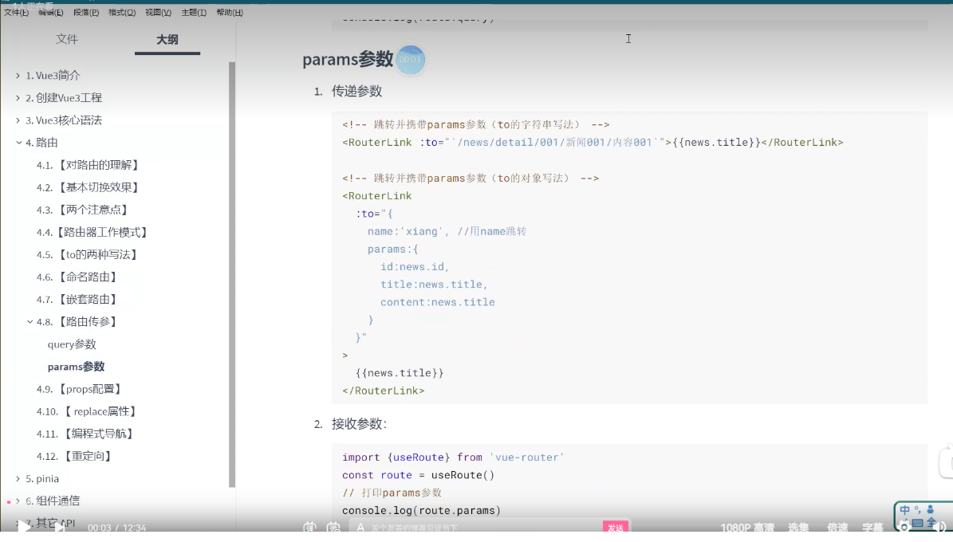The height and width of the screenshot is (542, 953).
Task: Click the round 00:03 timer badge
Action: (x=410, y=60)
